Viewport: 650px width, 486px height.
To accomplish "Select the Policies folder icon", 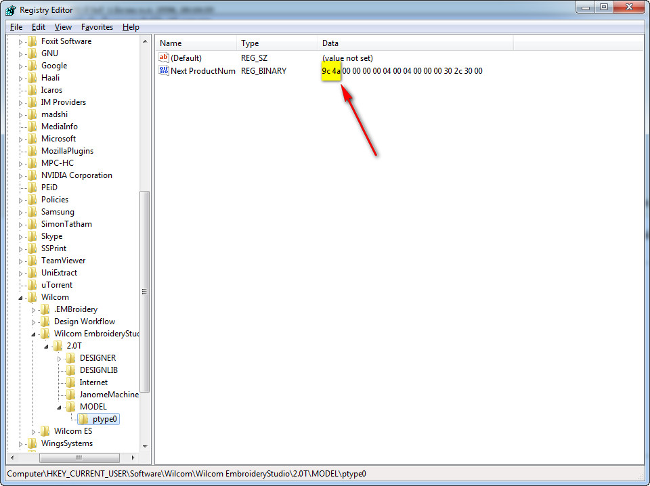I will [32, 200].
